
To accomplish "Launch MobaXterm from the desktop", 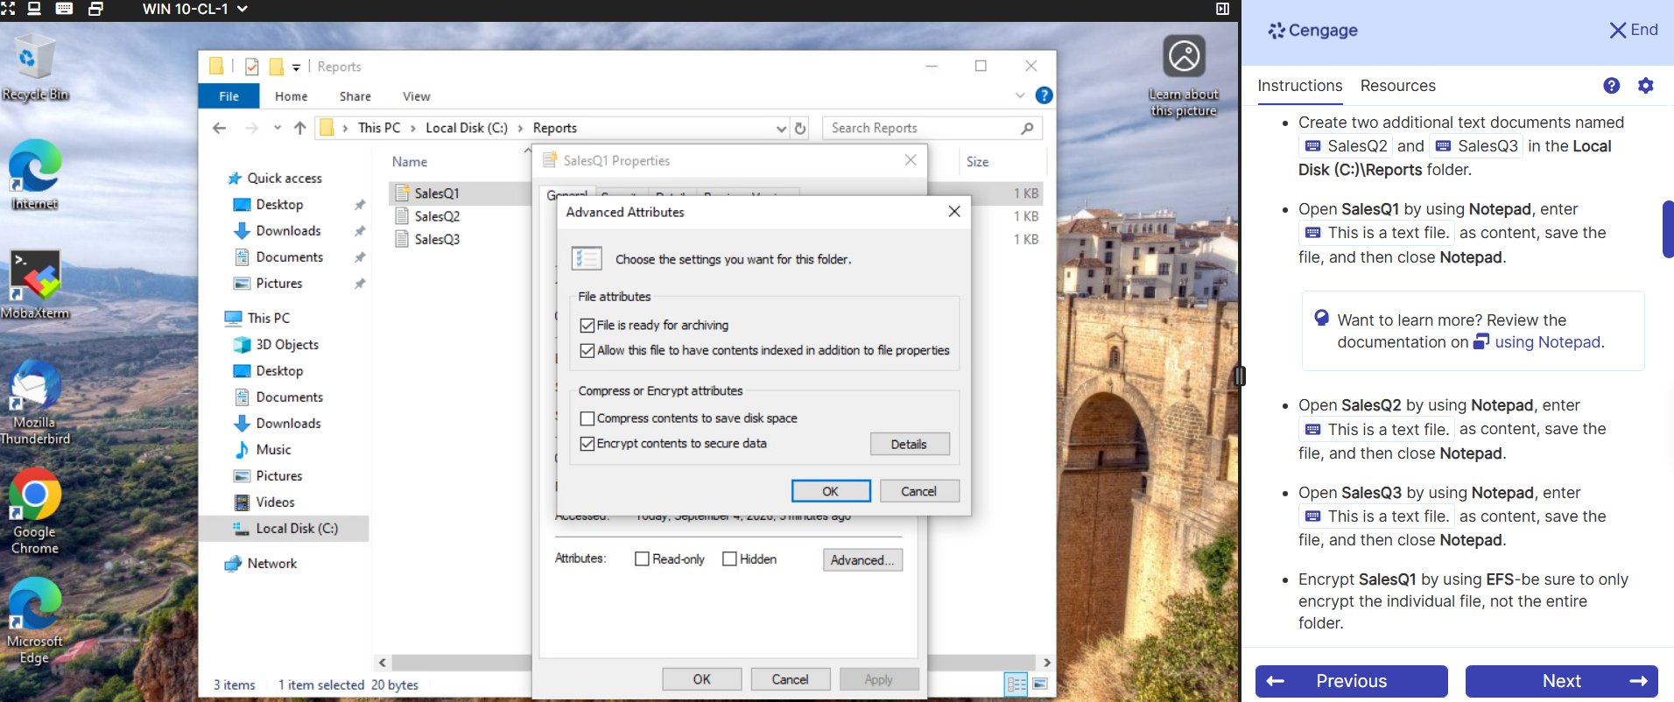I will click(x=35, y=284).
